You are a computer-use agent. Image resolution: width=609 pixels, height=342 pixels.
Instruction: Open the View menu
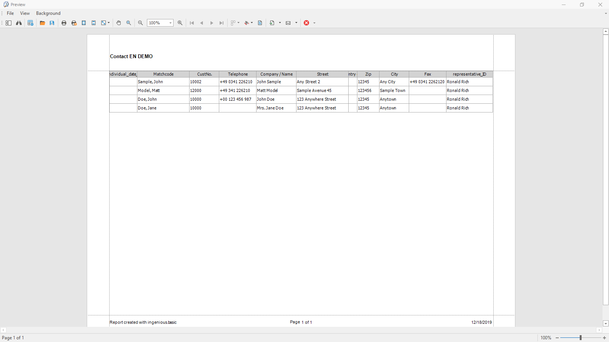tap(25, 13)
